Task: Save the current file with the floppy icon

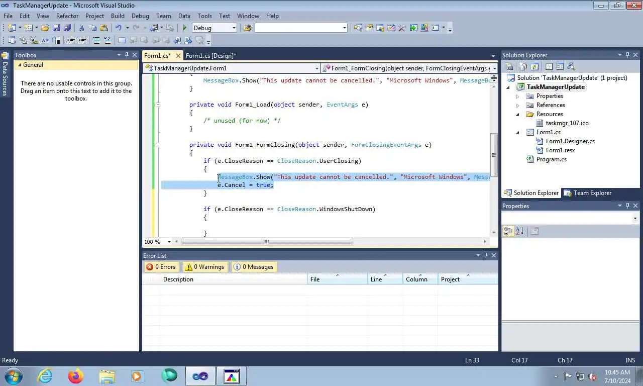Action: coord(56,28)
